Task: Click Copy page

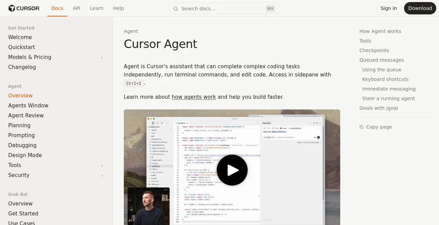Action: tap(376, 127)
